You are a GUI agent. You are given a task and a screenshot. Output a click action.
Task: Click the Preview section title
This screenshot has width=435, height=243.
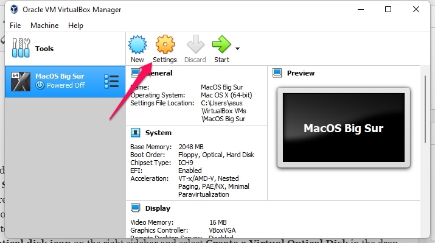301,73
